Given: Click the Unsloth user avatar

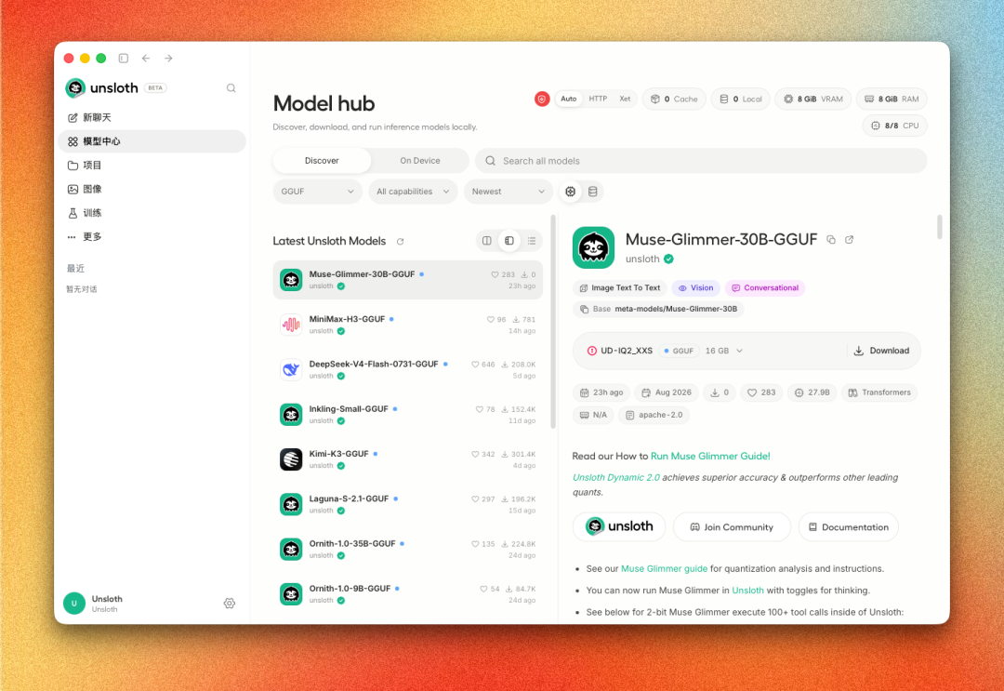Looking at the screenshot, I should point(74,604).
